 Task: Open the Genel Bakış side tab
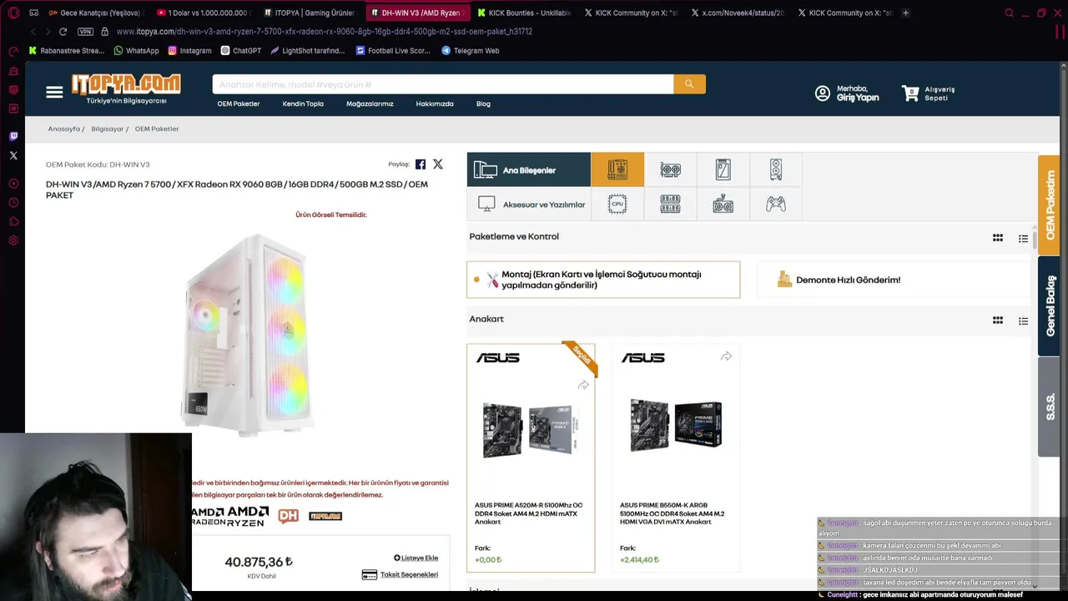[x=1049, y=306]
